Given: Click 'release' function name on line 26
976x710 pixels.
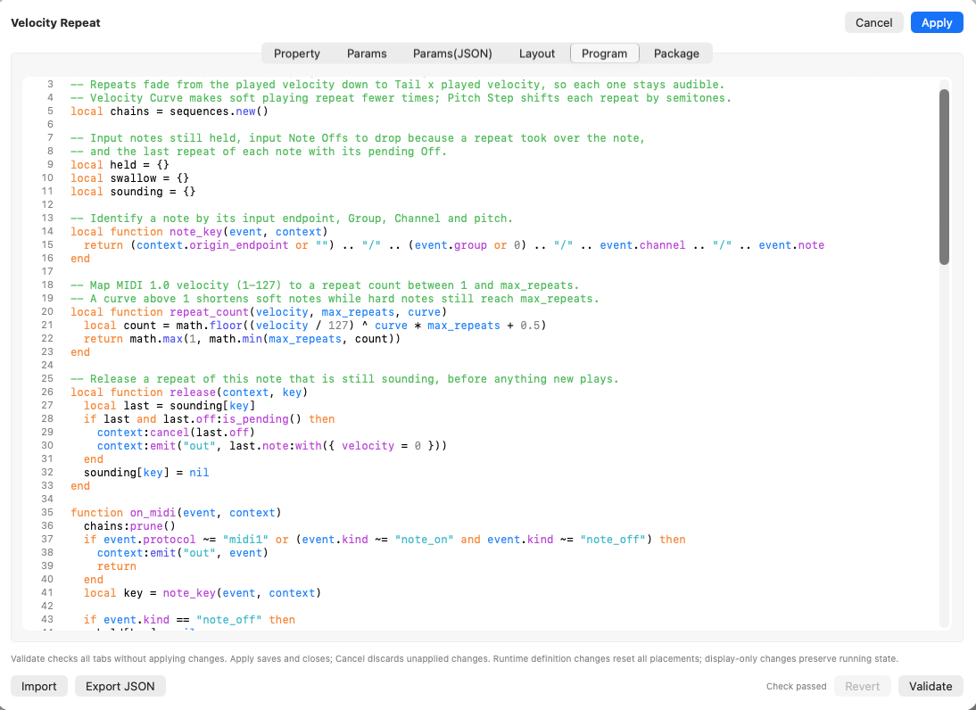Looking at the screenshot, I should pyautogui.click(x=193, y=392).
